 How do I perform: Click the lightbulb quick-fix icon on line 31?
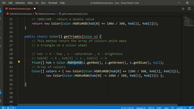tap(19, 62)
